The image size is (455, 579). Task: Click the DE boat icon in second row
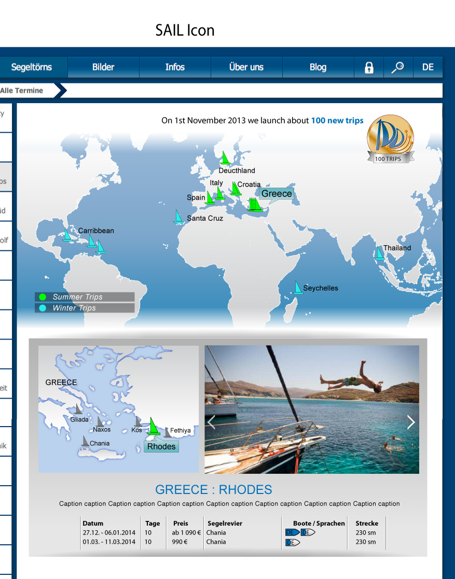pyautogui.click(x=293, y=542)
